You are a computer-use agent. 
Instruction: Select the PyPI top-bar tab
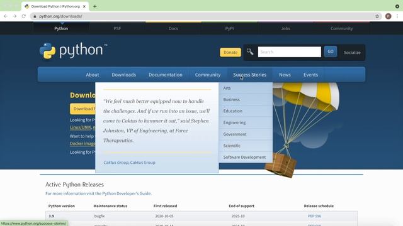[x=229, y=28]
